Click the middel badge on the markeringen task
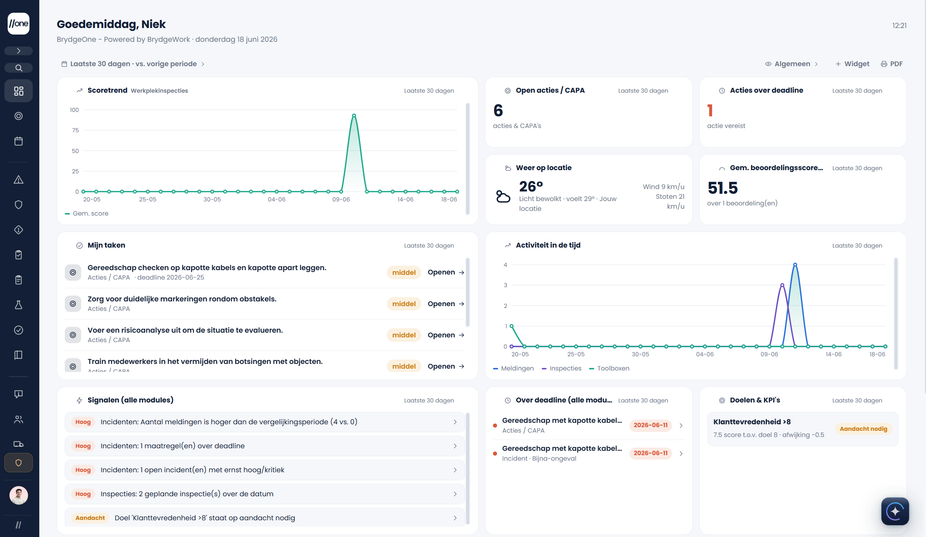 [x=404, y=304]
